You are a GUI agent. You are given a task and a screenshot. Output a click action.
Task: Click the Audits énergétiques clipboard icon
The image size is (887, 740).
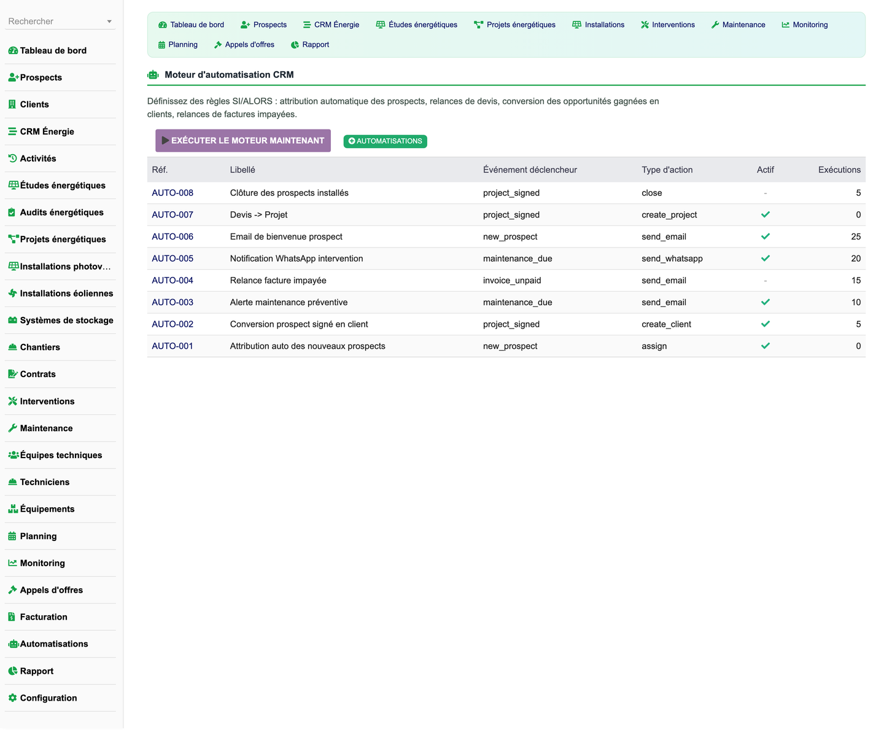(12, 212)
